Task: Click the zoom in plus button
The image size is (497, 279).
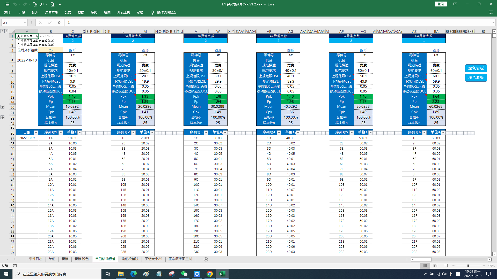Action: tap(484, 266)
